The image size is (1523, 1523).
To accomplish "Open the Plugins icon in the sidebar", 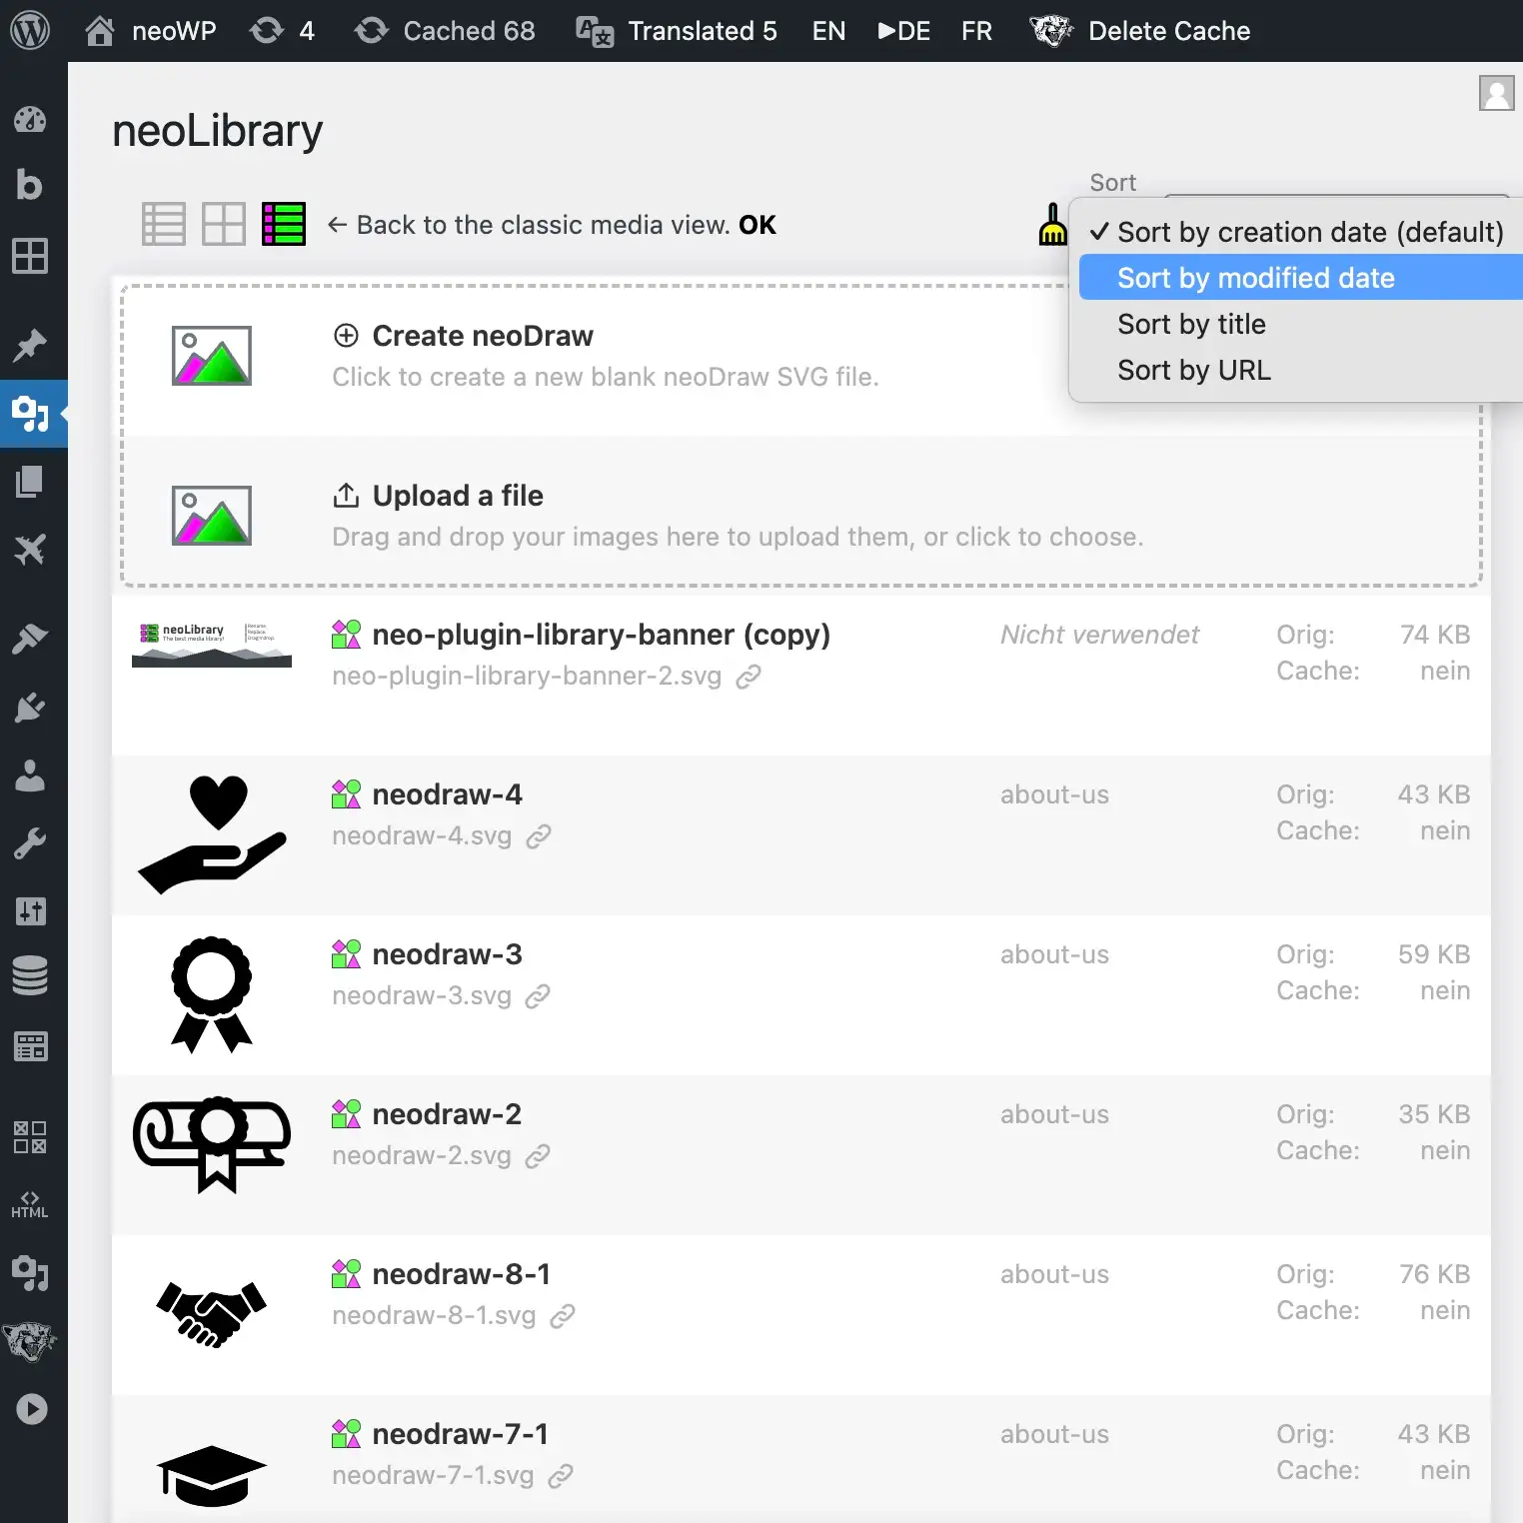I will (x=30, y=708).
